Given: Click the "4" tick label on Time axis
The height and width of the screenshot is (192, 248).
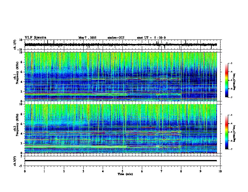Looking at the screenshot, I should click(x=103, y=171).
